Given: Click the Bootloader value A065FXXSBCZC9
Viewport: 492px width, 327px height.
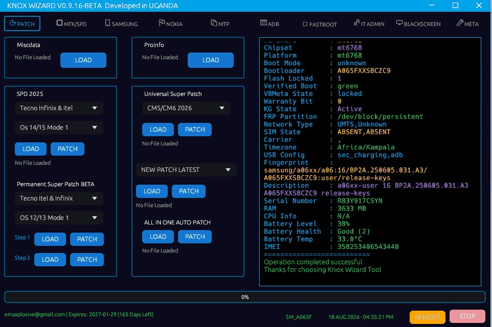Looking at the screenshot, I should [x=364, y=71].
